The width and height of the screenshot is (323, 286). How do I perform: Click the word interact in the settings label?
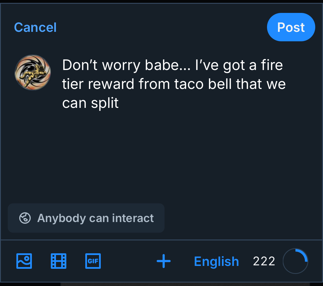[133, 218]
